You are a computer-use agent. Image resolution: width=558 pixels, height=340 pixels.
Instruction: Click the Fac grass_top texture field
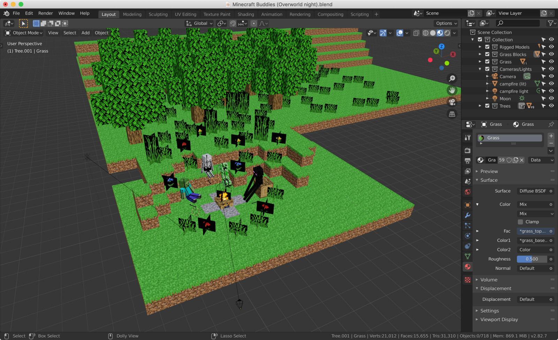[533, 231]
